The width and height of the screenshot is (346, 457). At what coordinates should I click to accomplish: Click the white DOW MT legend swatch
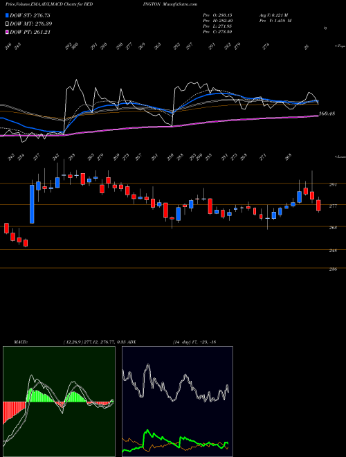(7, 24)
